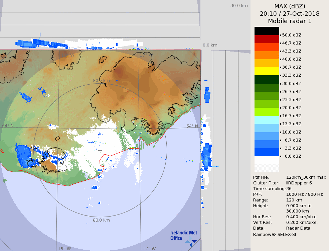Click the arrow marker beside 0.0 dBZ
The height and width of the screenshot is (251, 329).
point(281,156)
